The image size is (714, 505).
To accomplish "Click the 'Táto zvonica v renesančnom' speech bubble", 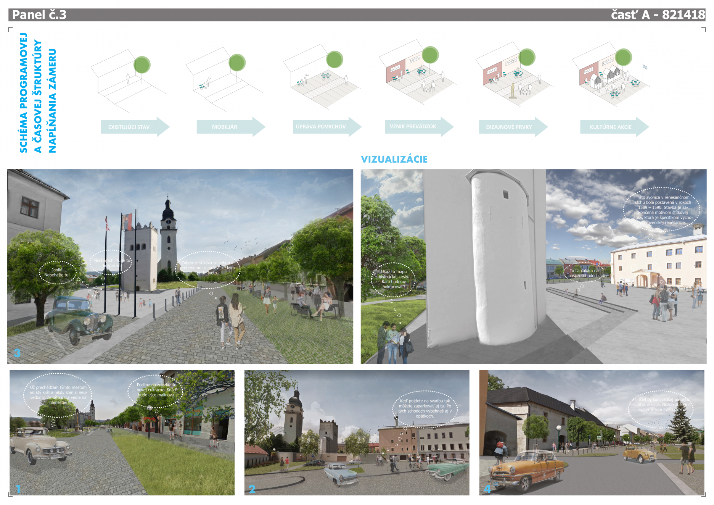I will 663,210.
